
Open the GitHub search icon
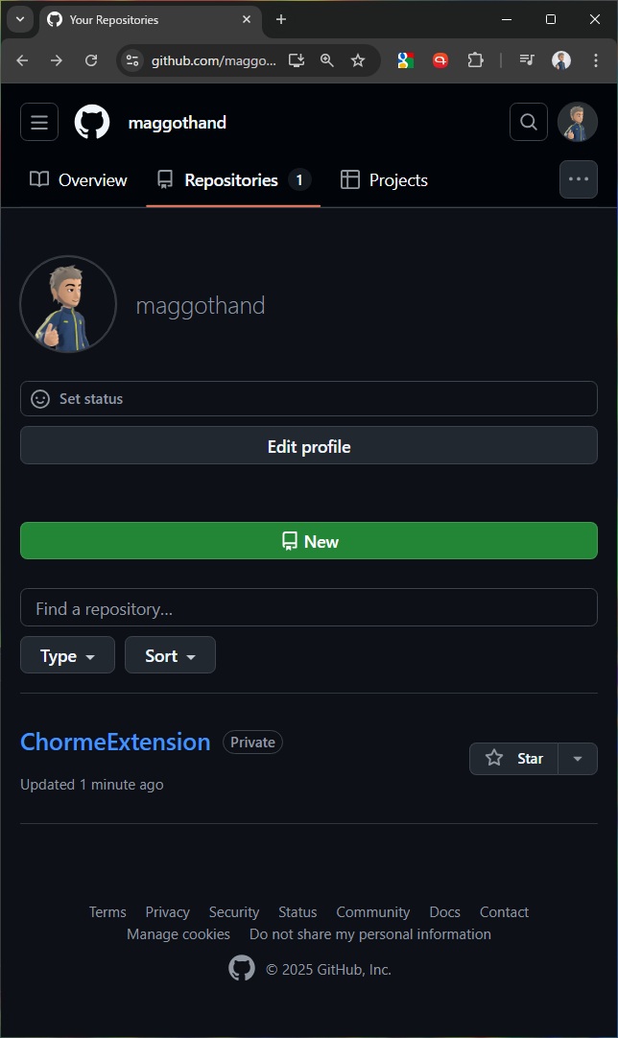click(529, 122)
